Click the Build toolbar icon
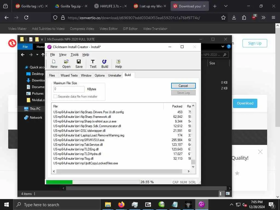This screenshot has height=210, width=280. [x=105, y=64]
